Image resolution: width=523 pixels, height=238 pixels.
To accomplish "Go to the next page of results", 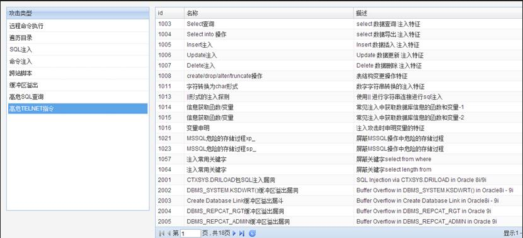I will pyautogui.click(x=234, y=234).
